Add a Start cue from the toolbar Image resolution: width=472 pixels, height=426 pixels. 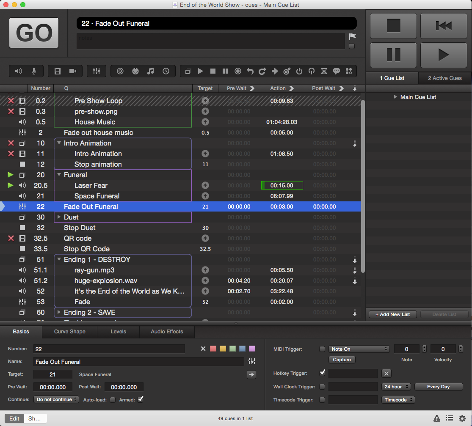pyautogui.click(x=200, y=71)
